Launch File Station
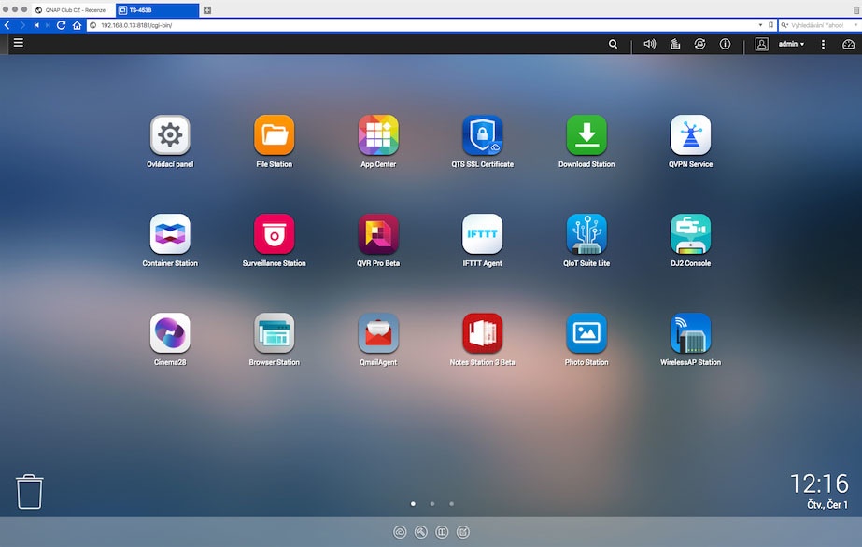This screenshot has height=547, width=862. (274, 135)
